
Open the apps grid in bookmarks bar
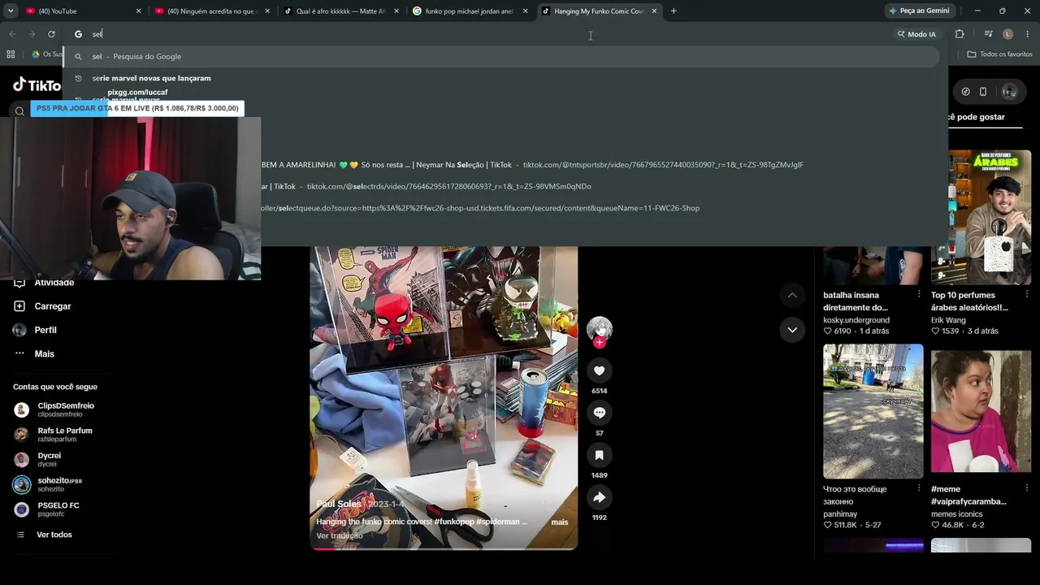11,54
